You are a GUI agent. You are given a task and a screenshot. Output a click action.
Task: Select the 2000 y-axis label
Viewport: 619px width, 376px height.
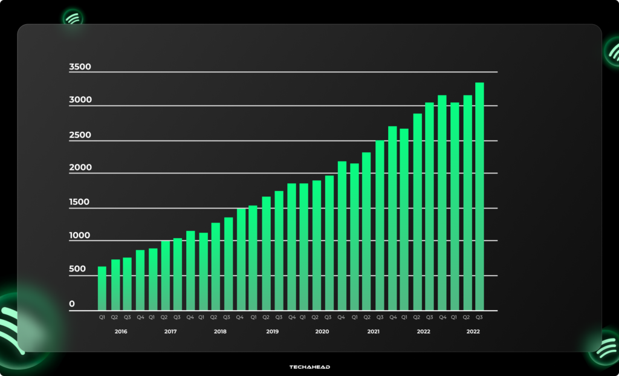(80, 167)
